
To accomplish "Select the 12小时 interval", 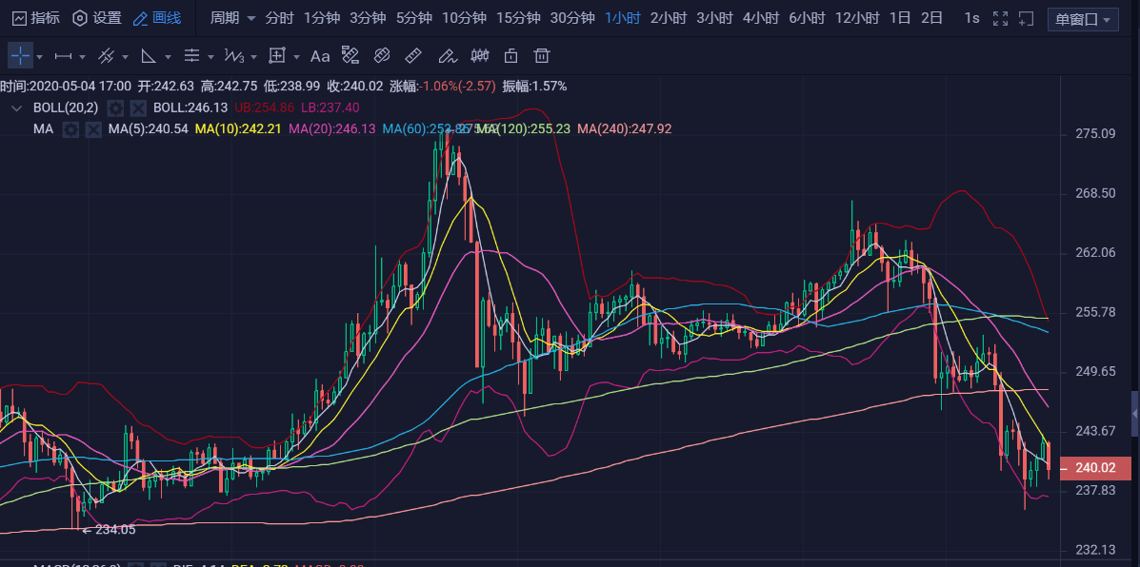I will (857, 18).
